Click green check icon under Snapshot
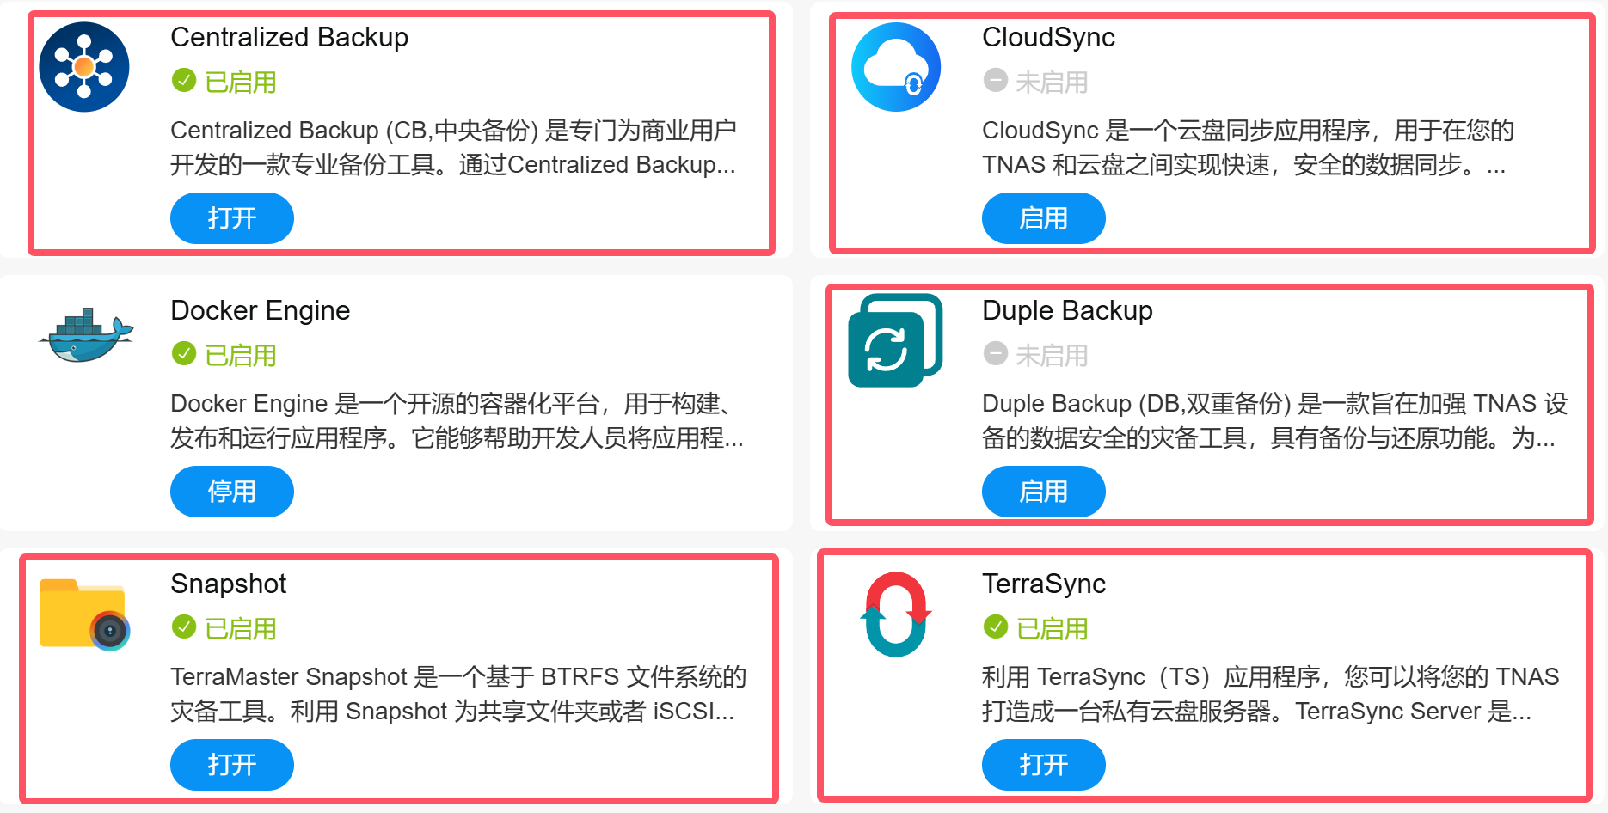This screenshot has width=1608, height=813. click(x=184, y=627)
